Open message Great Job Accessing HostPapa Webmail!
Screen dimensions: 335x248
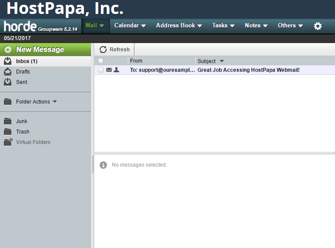[248, 70]
